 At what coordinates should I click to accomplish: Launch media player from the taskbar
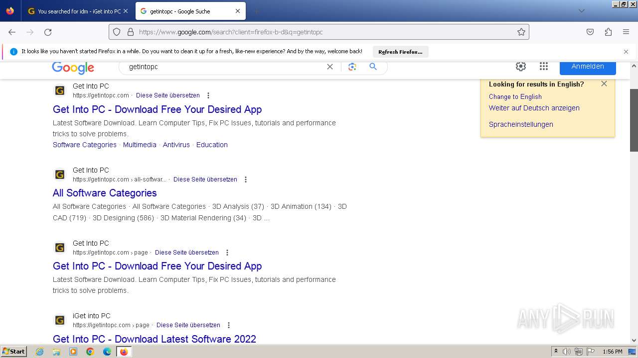tap(73, 352)
